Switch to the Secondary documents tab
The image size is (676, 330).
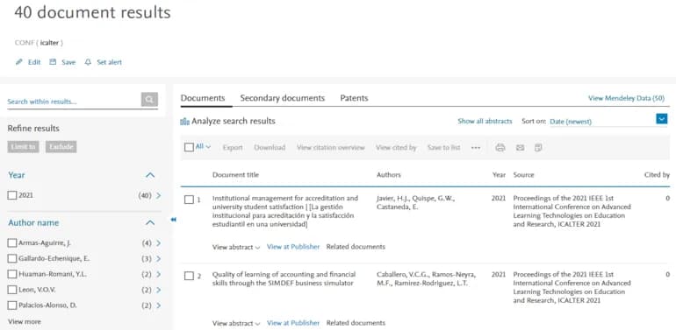click(283, 98)
